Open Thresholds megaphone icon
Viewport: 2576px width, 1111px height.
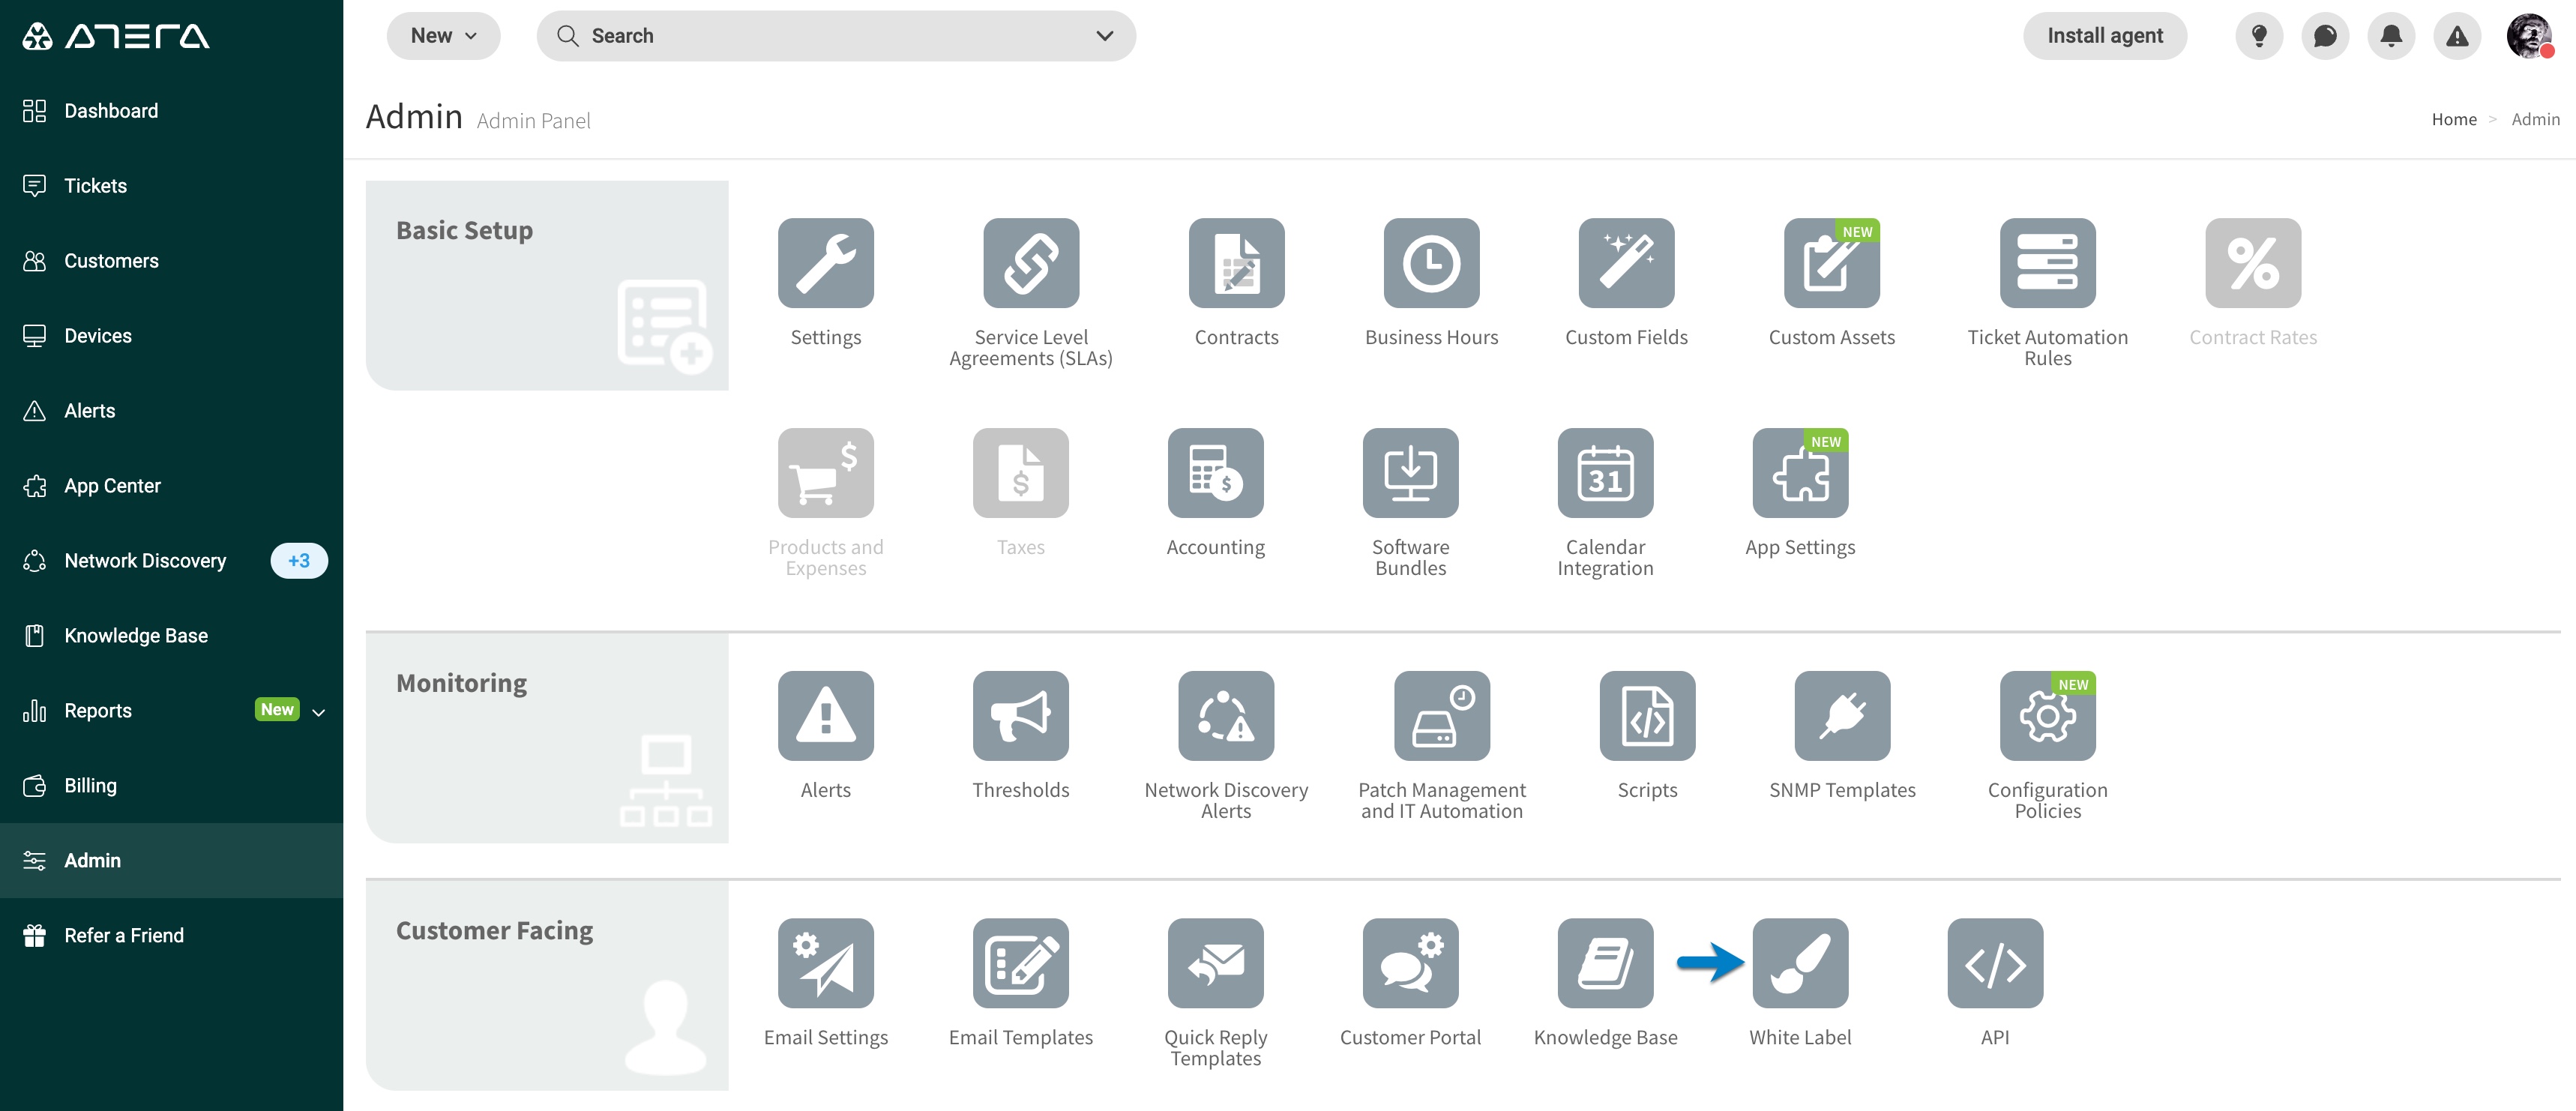tap(1020, 716)
